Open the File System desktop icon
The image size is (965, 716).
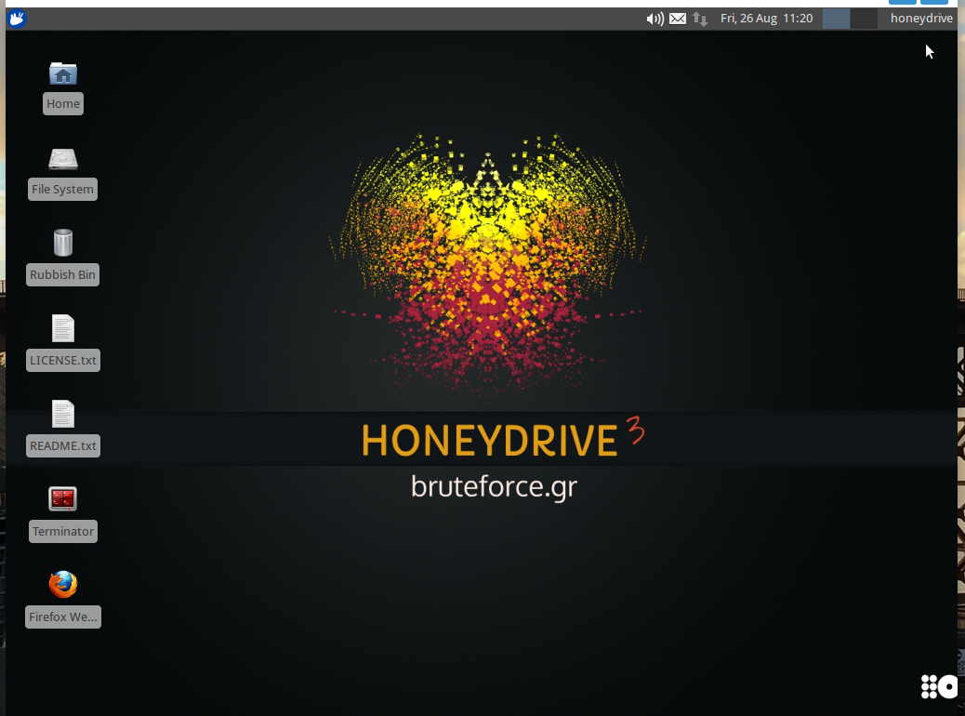pos(62,160)
